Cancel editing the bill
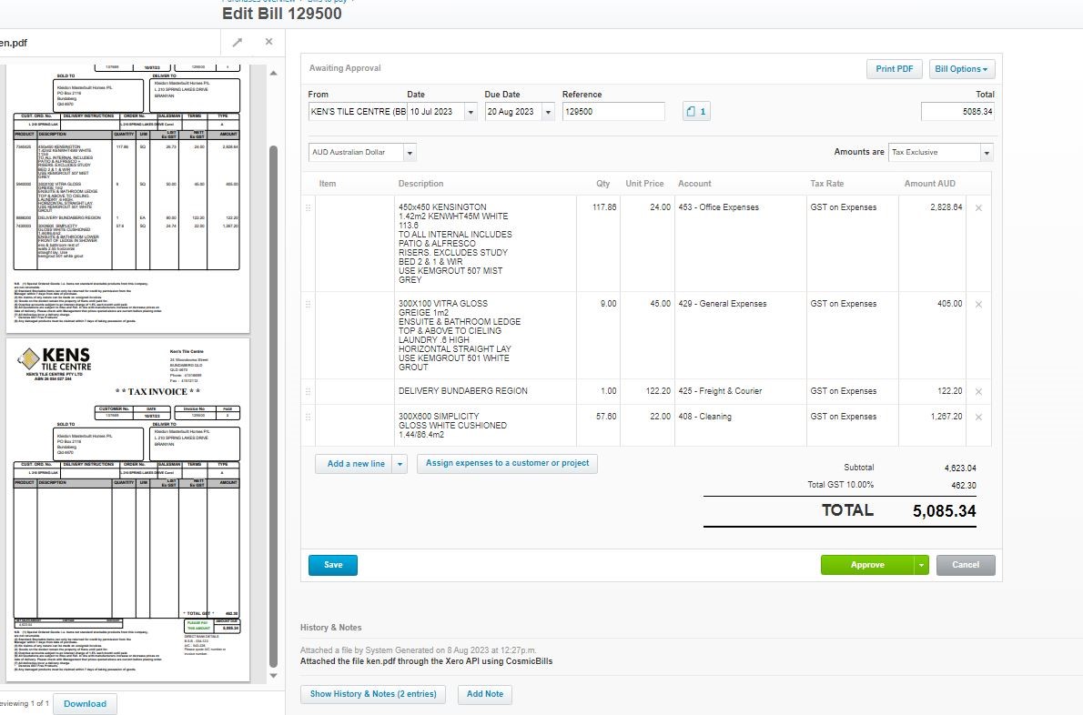Viewport: 1083px width, 715px height. [966, 565]
